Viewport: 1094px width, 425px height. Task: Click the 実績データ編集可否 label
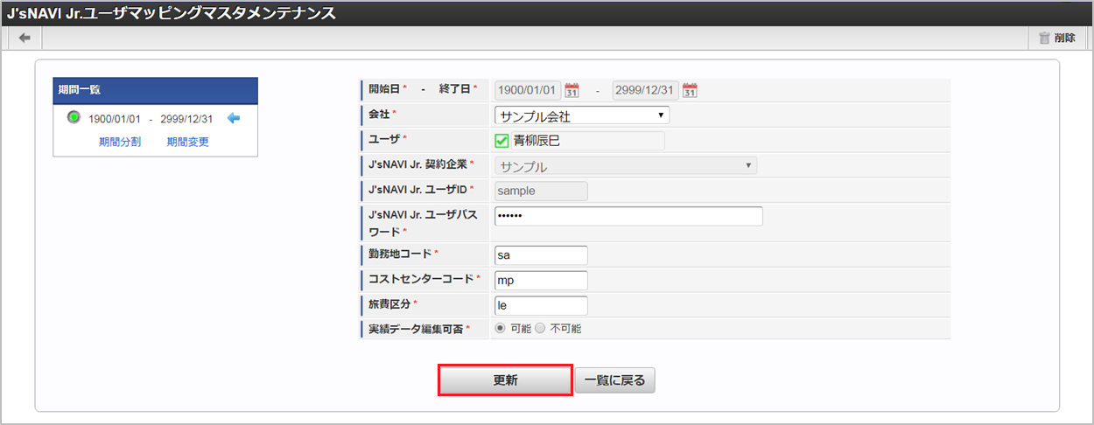pyautogui.click(x=416, y=329)
